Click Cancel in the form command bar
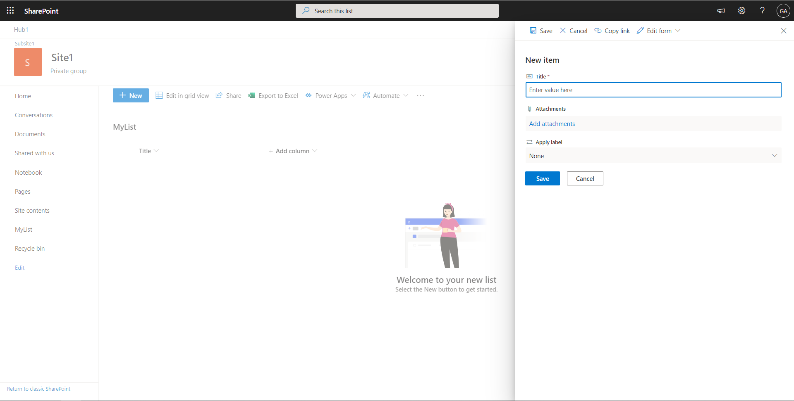794x401 pixels. pos(573,31)
